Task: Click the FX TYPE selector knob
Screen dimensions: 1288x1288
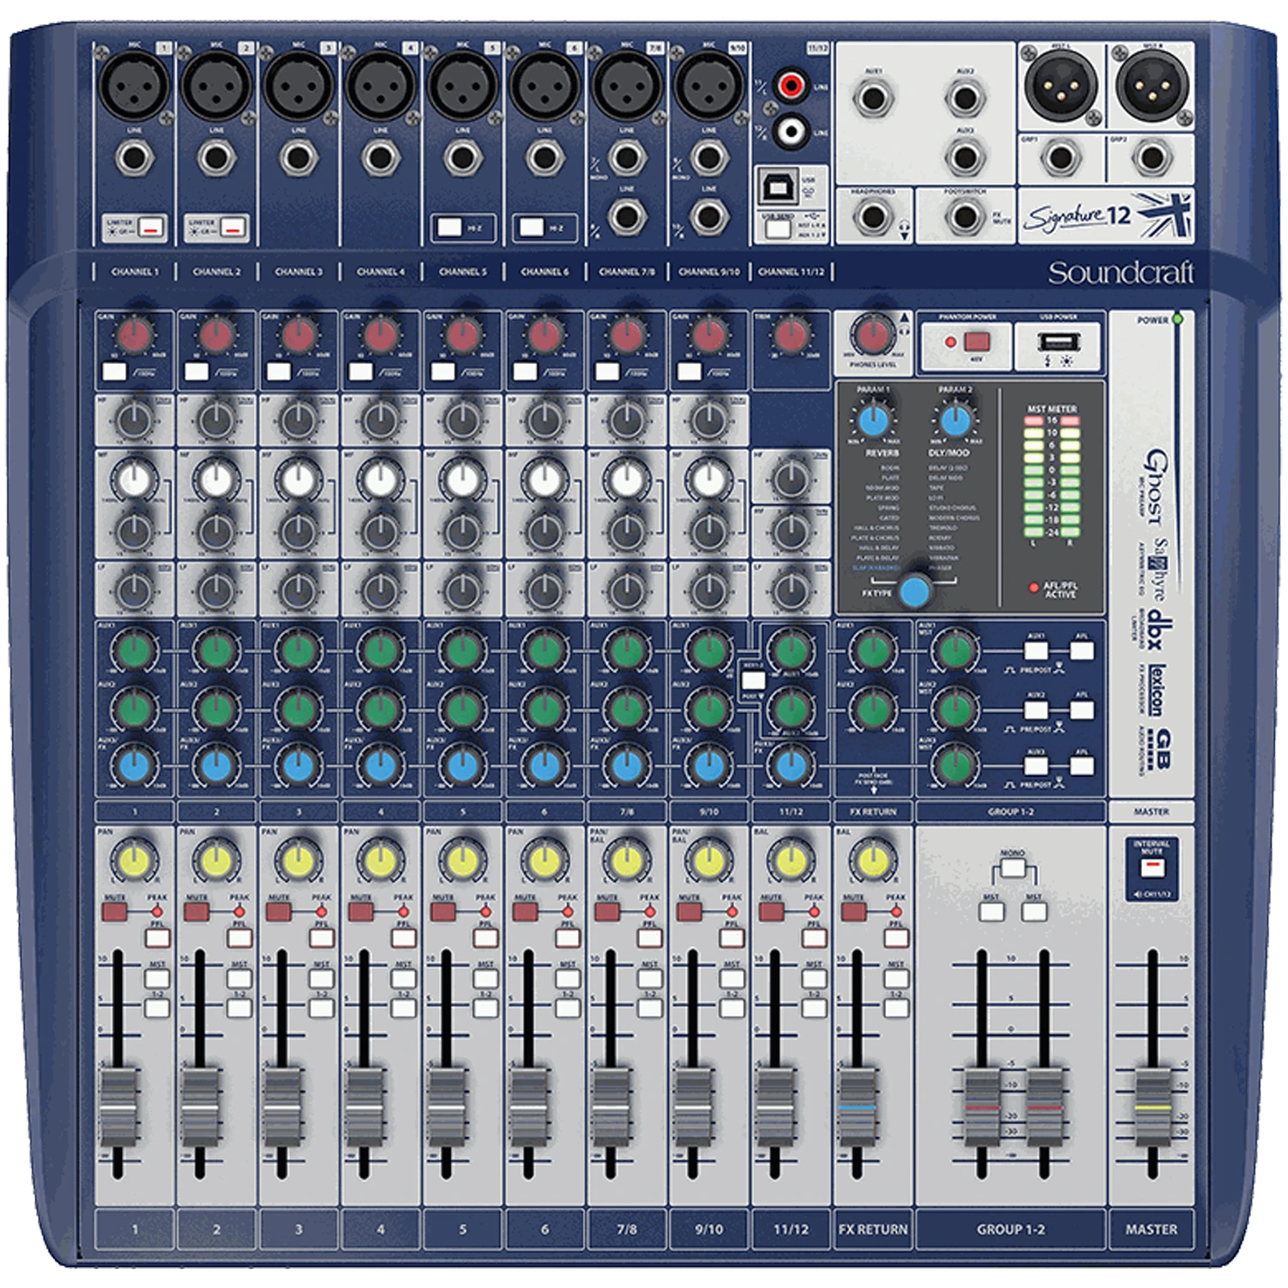Action: pos(914,591)
